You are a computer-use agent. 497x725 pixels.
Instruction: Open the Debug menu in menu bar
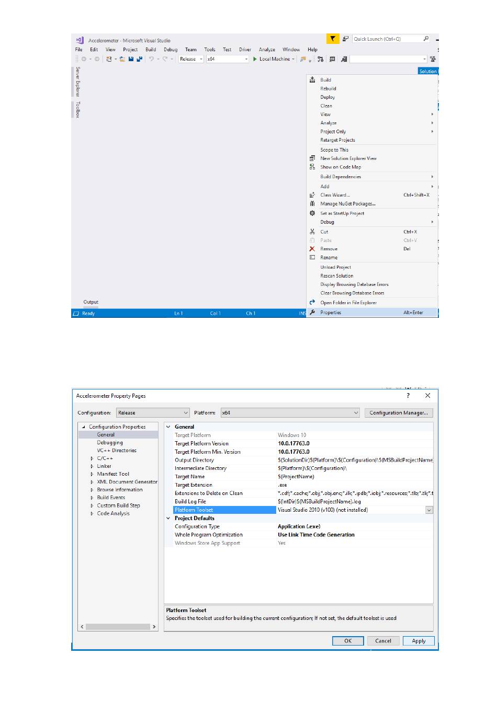point(171,50)
